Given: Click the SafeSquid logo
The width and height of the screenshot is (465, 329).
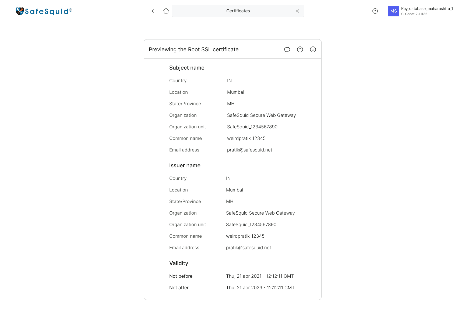Looking at the screenshot, I should pyautogui.click(x=44, y=11).
